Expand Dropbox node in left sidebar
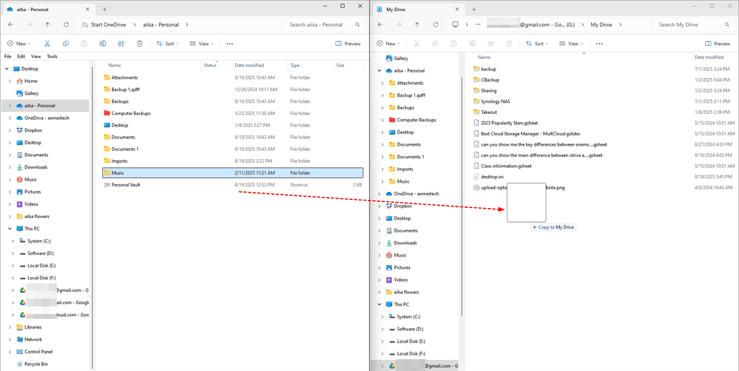Screen dimensions: 739x371 10,130
